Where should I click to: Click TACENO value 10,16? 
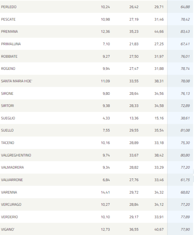point(105,143)
